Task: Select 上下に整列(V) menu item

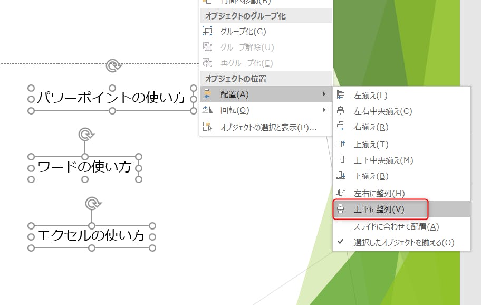Action: pos(379,209)
